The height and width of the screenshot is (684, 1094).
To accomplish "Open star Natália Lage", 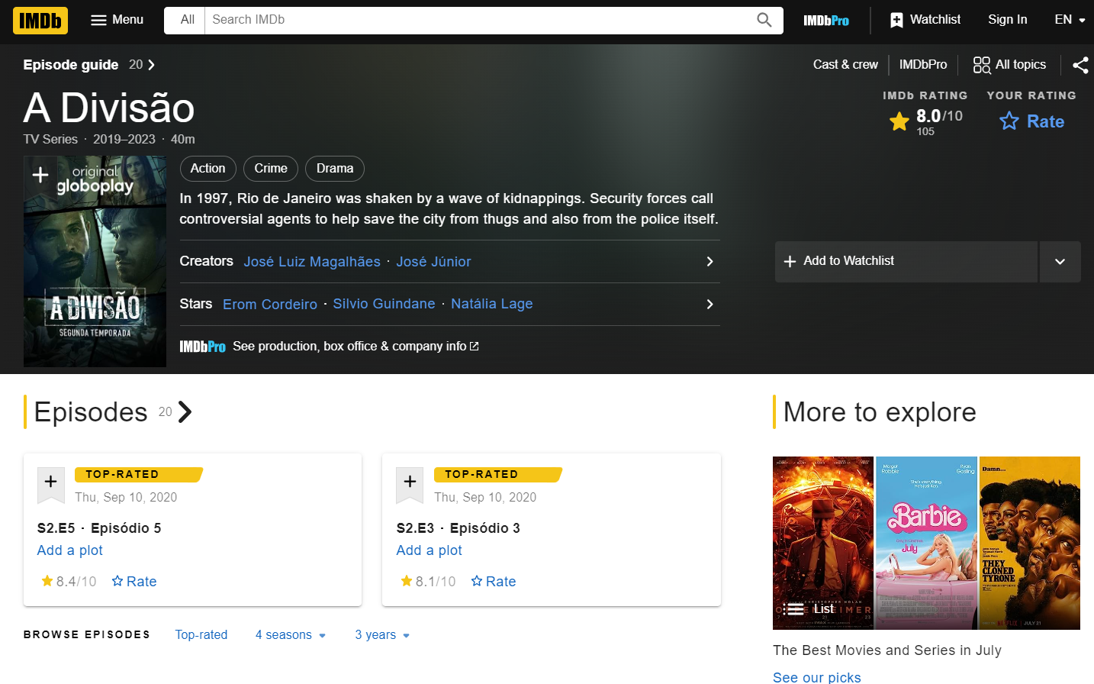I will [x=492, y=304].
